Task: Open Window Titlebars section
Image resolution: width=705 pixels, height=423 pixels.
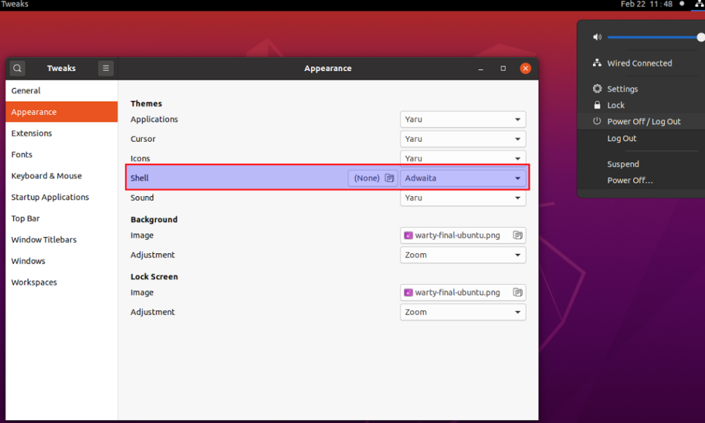Action: pyautogui.click(x=61, y=240)
